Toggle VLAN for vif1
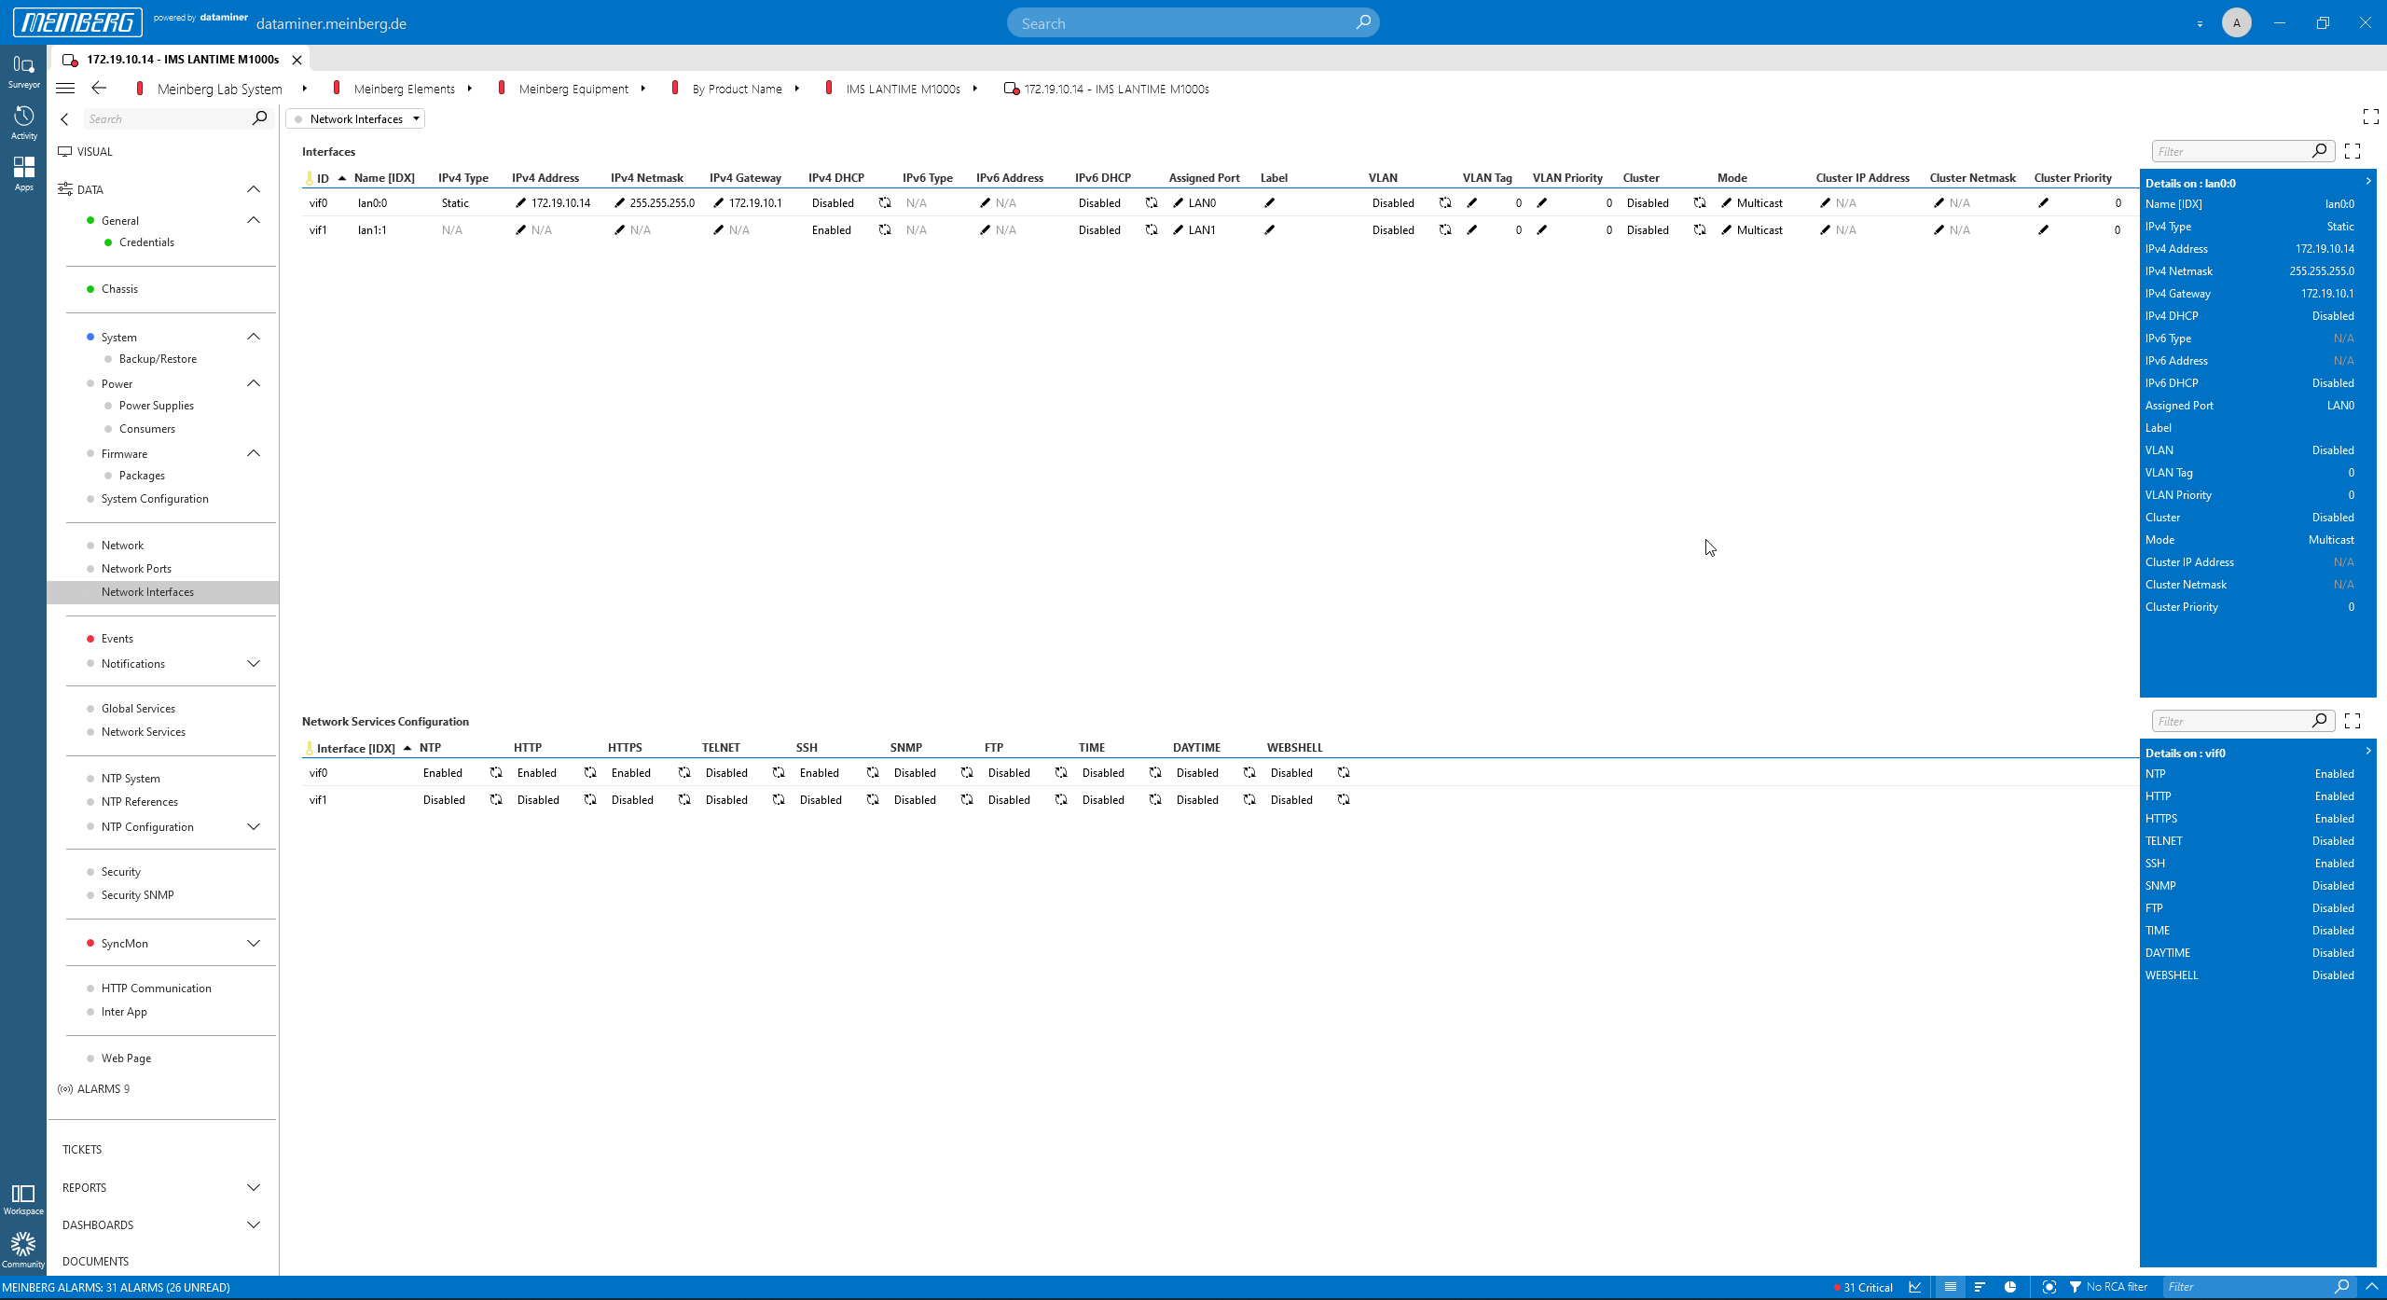 coord(1445,229)
